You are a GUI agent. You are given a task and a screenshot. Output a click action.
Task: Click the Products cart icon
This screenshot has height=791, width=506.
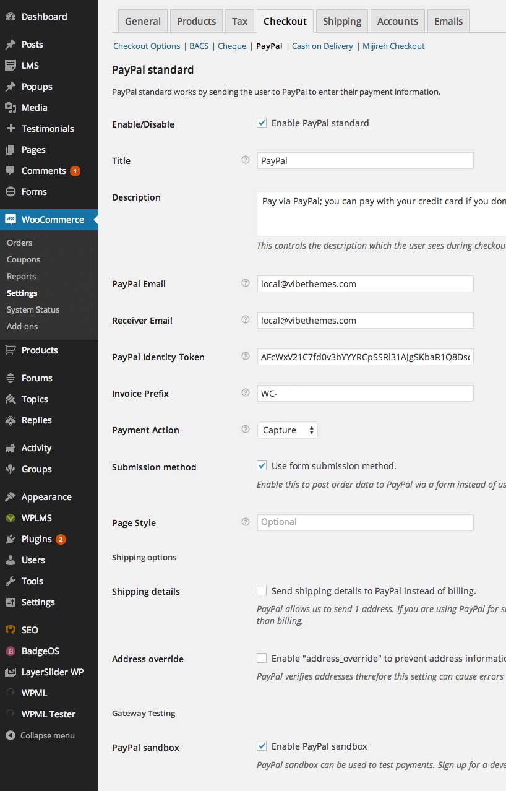pyautogui.click(x=11, y=350)
